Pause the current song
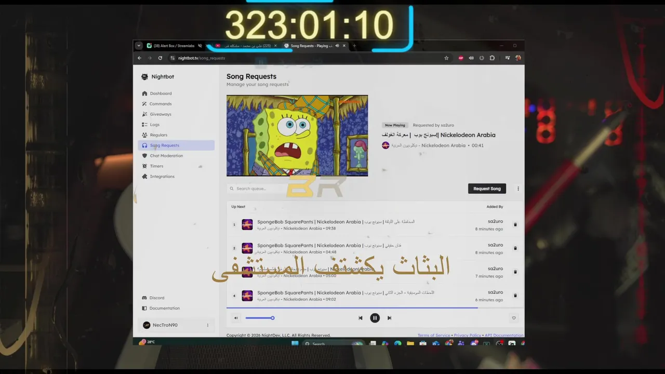The height and width of the screenshot is (374, 665). pos(375,318)
